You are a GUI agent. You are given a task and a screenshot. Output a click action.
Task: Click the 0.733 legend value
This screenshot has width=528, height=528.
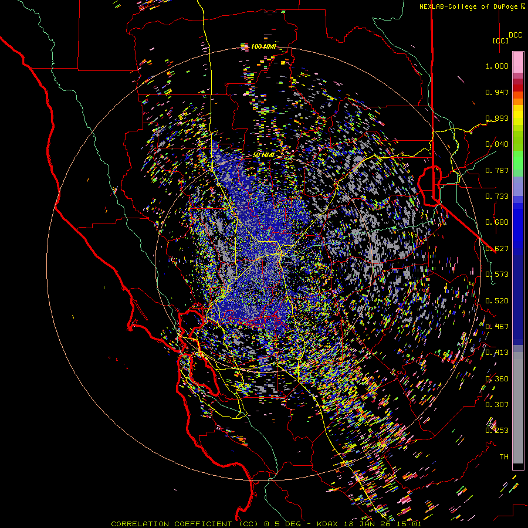tap(497, 197)
